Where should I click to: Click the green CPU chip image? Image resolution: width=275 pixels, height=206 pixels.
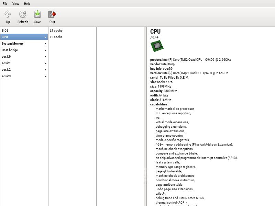(157, 46)
